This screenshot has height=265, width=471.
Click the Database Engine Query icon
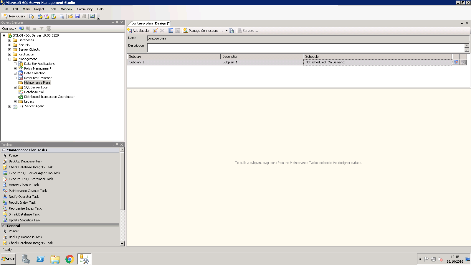(x=32, y=17)
